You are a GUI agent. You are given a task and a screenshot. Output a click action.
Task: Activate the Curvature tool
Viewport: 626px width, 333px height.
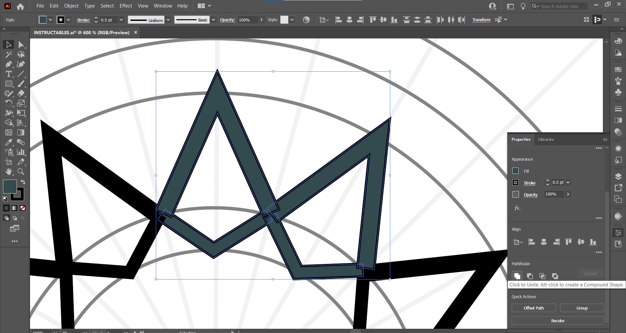coord(21,64)
